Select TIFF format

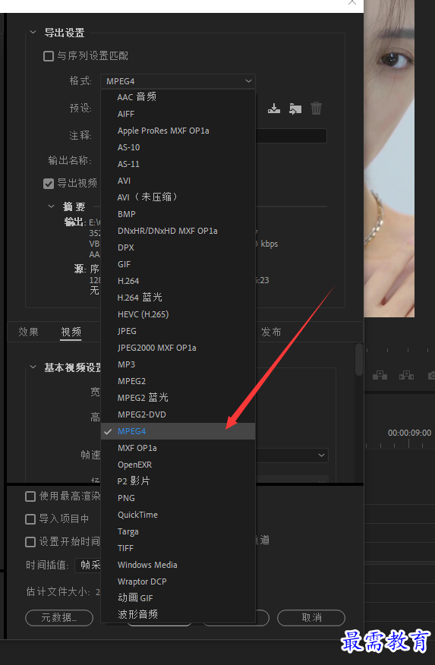coord(178,548)
